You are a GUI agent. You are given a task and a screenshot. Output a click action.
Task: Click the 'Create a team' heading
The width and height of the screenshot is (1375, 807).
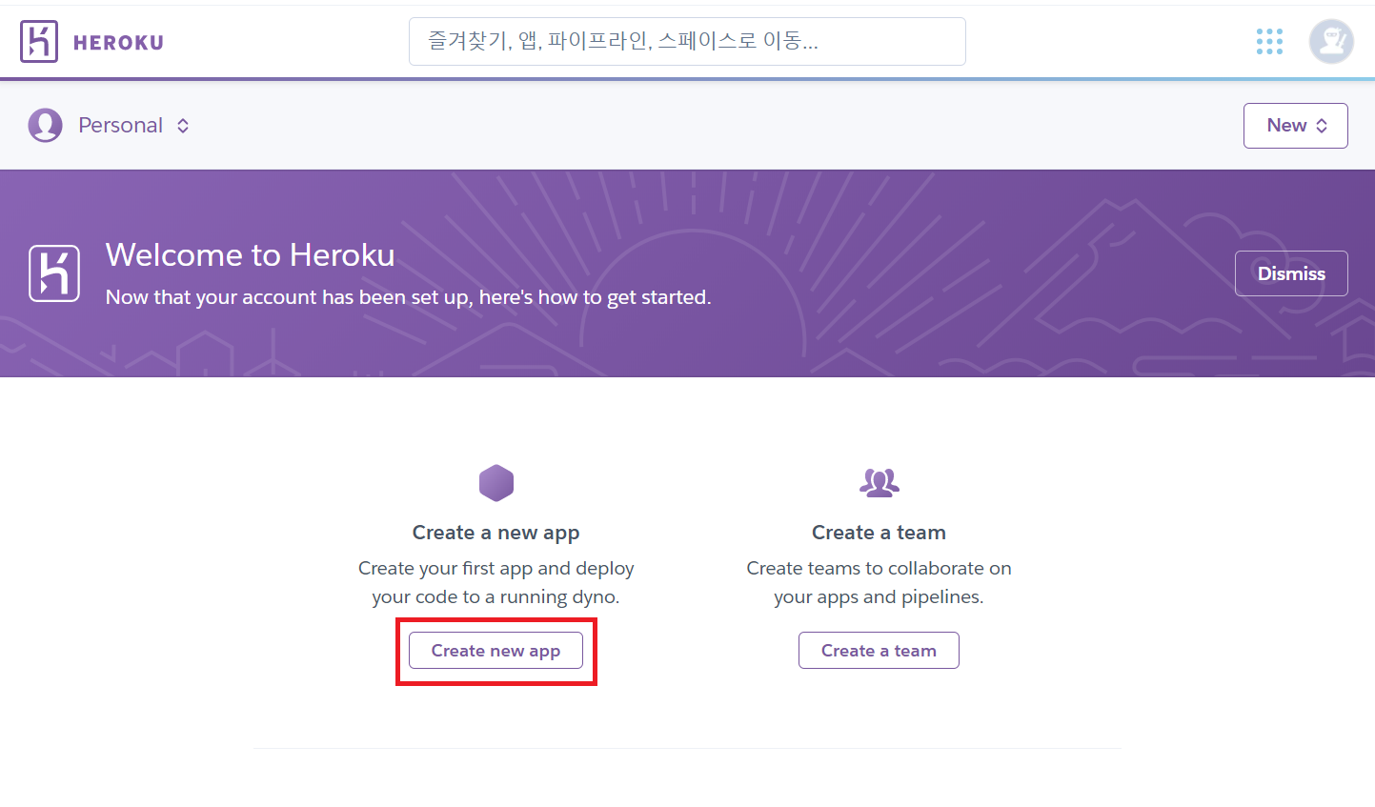tap(879, 533)
